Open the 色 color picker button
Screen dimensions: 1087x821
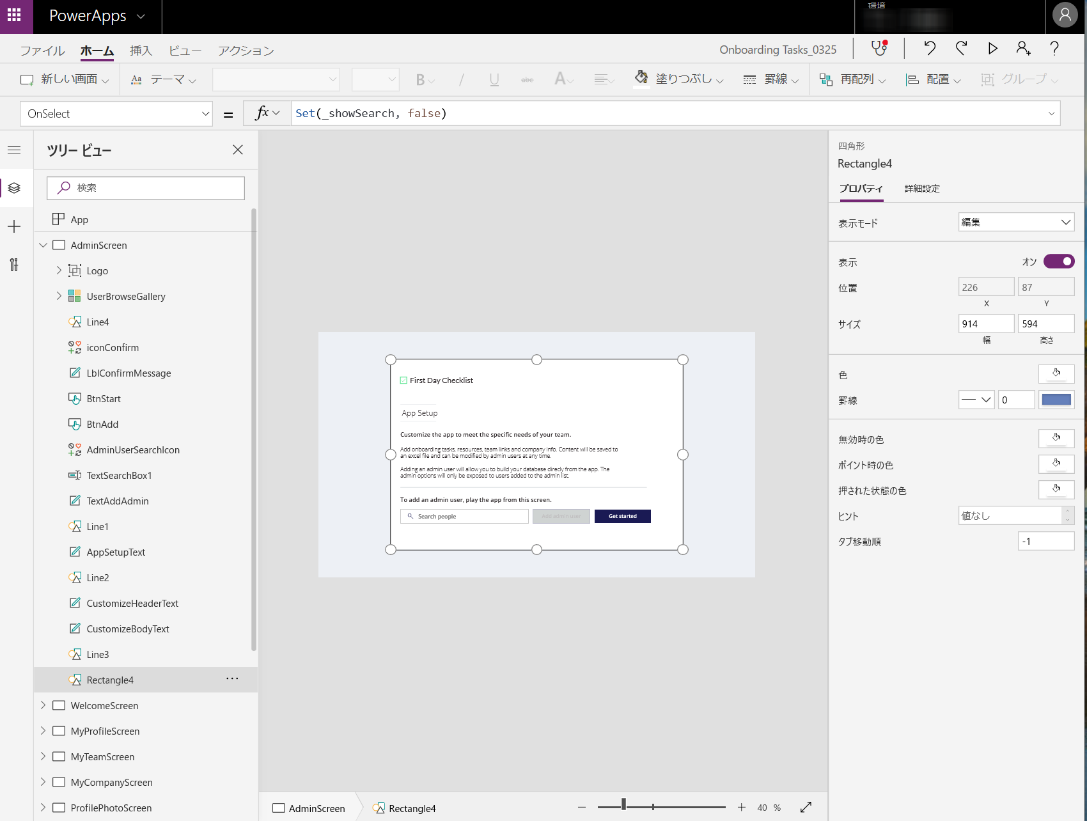tap(1056, 374)
